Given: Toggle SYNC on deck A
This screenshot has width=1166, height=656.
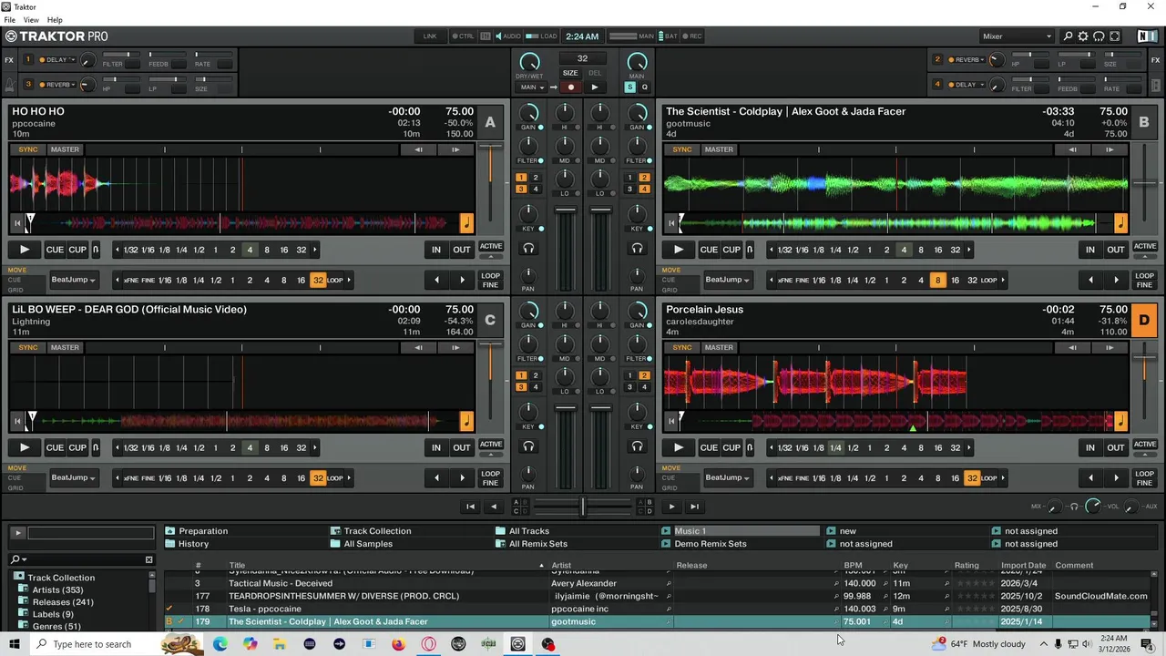Looking at the screenshot, I should pos(28,149).
